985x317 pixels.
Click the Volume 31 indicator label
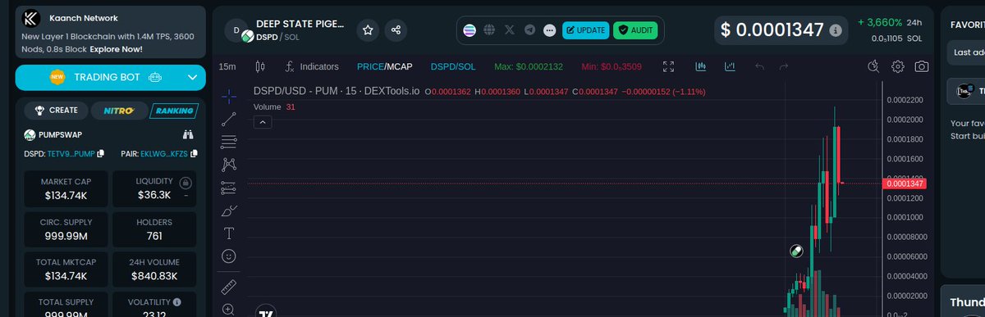click(274, 106)
